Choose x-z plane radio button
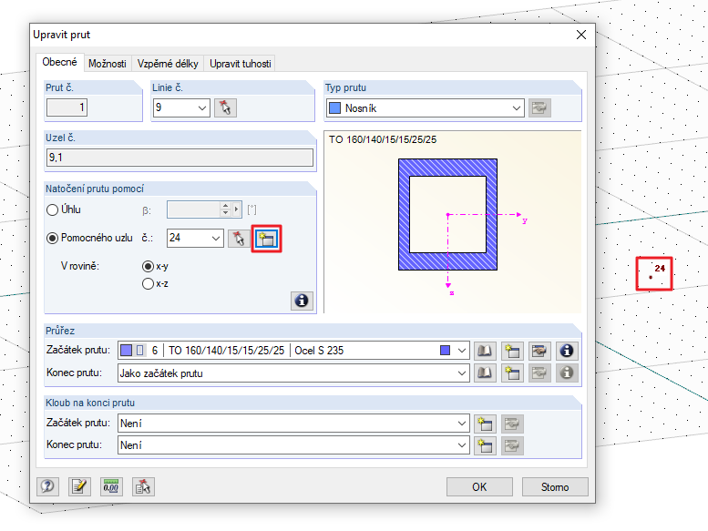 [x=148, y=284]
